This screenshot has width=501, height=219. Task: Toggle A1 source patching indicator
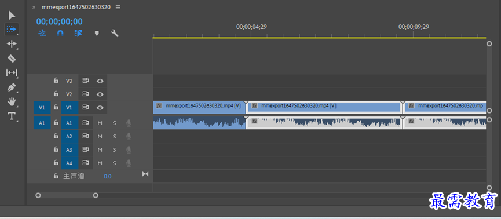pos(42,123)
